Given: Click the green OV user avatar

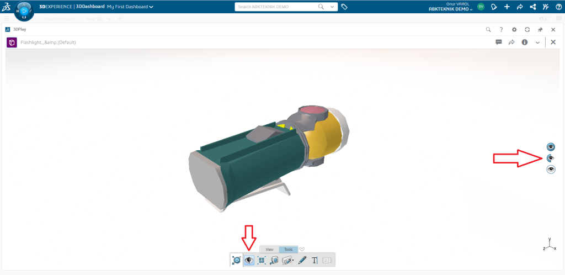Looking at the screenshot, I should pyautogui.click(x=481, y=7).
